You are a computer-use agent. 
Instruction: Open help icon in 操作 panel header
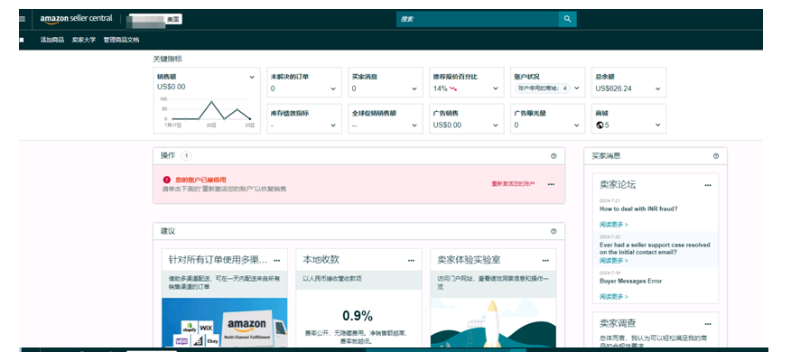[x=553, y=156]
